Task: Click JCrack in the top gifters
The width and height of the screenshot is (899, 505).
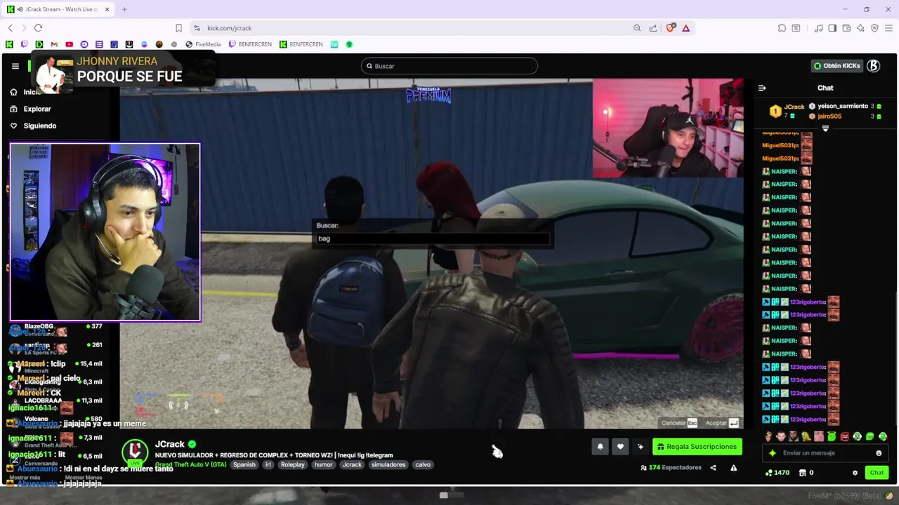Action: [794, 107]
